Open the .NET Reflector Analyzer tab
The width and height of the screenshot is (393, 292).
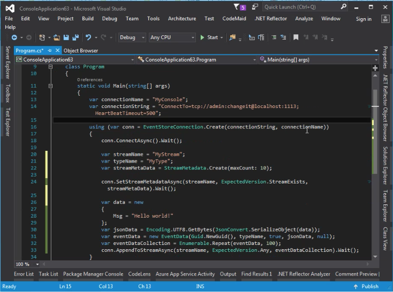304,274
